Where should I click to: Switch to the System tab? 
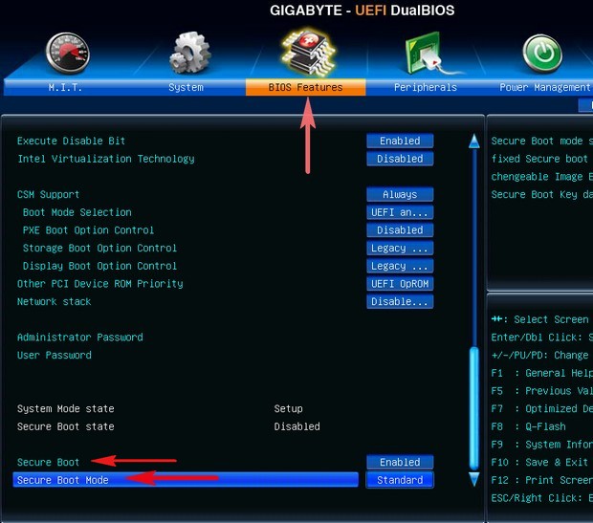pos(186,87)
